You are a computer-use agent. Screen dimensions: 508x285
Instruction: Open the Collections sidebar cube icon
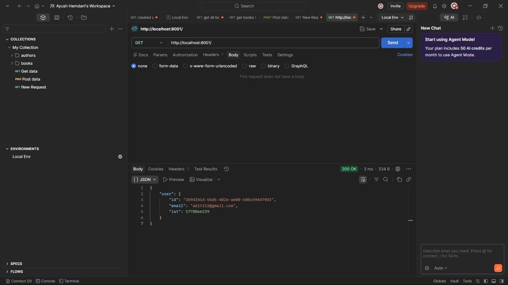click(x=43, y=17)
